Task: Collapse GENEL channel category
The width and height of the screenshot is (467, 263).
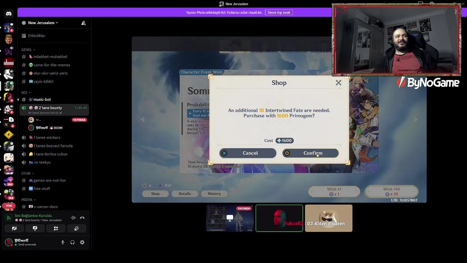Action: click(x=28, y=50)
